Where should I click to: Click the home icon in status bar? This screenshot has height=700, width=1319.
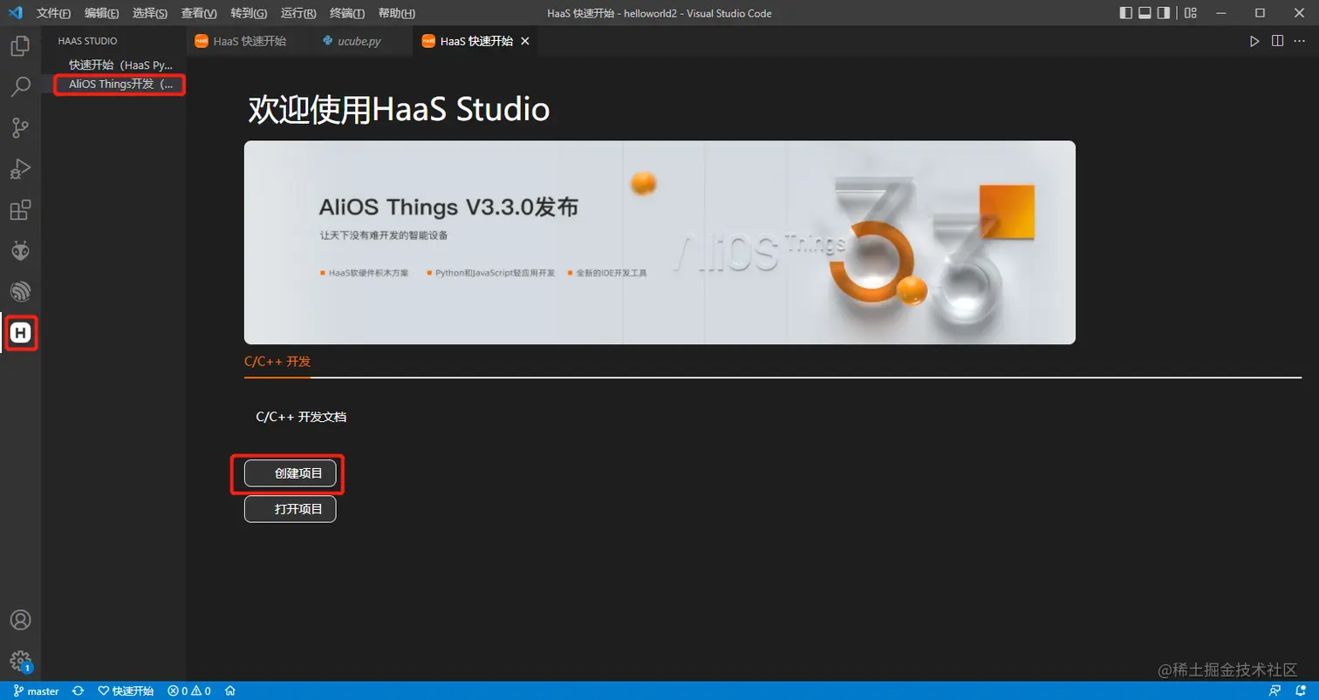point(230,691)
